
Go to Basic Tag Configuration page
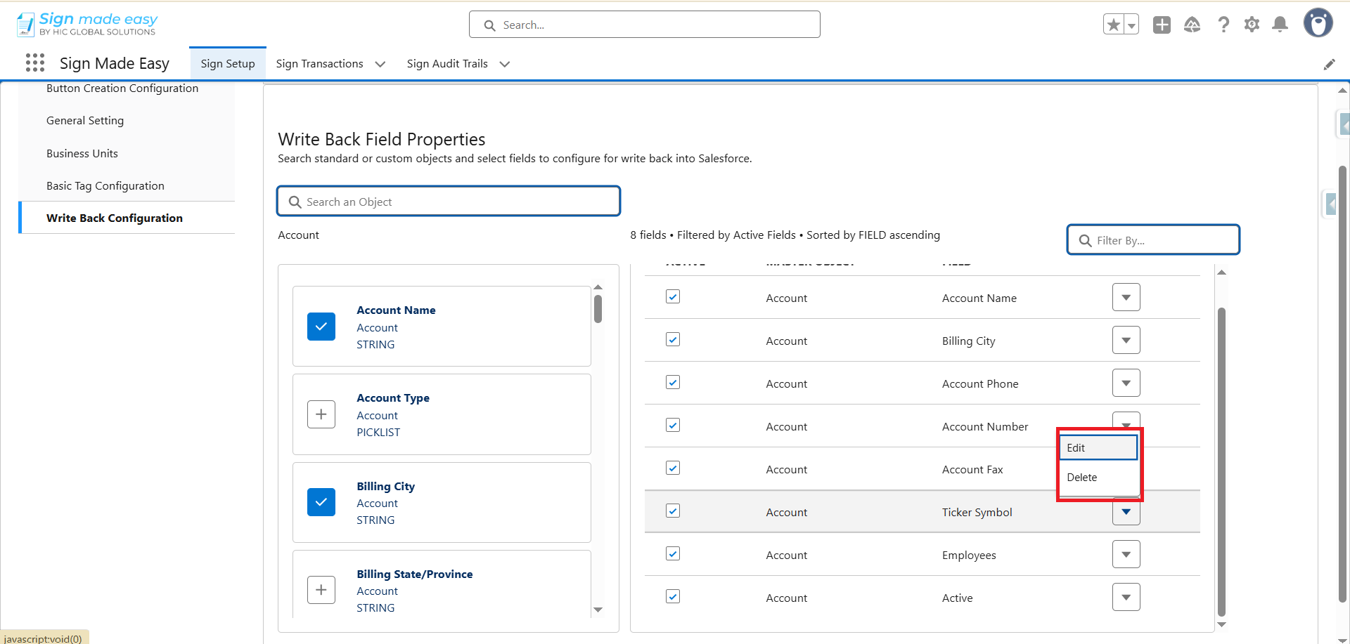[x=105, y=186]
